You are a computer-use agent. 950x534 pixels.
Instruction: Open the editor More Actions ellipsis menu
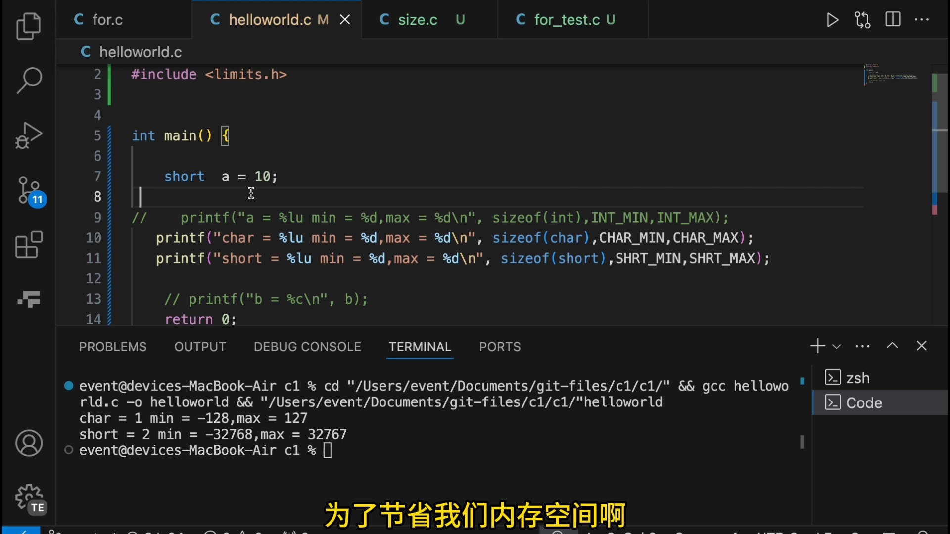point(922,20)
